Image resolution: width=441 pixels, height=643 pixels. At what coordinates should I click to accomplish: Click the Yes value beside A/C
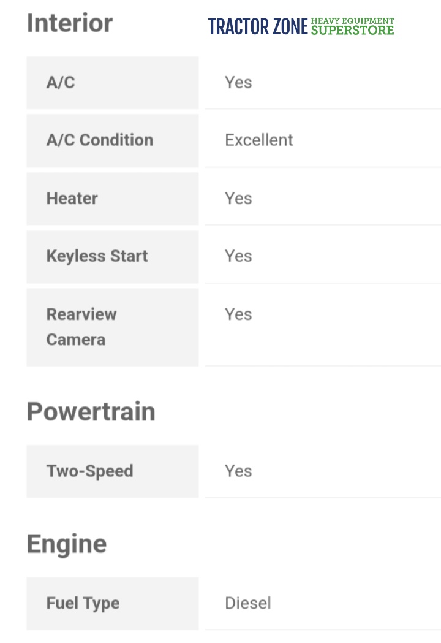[x=238, y=83]
